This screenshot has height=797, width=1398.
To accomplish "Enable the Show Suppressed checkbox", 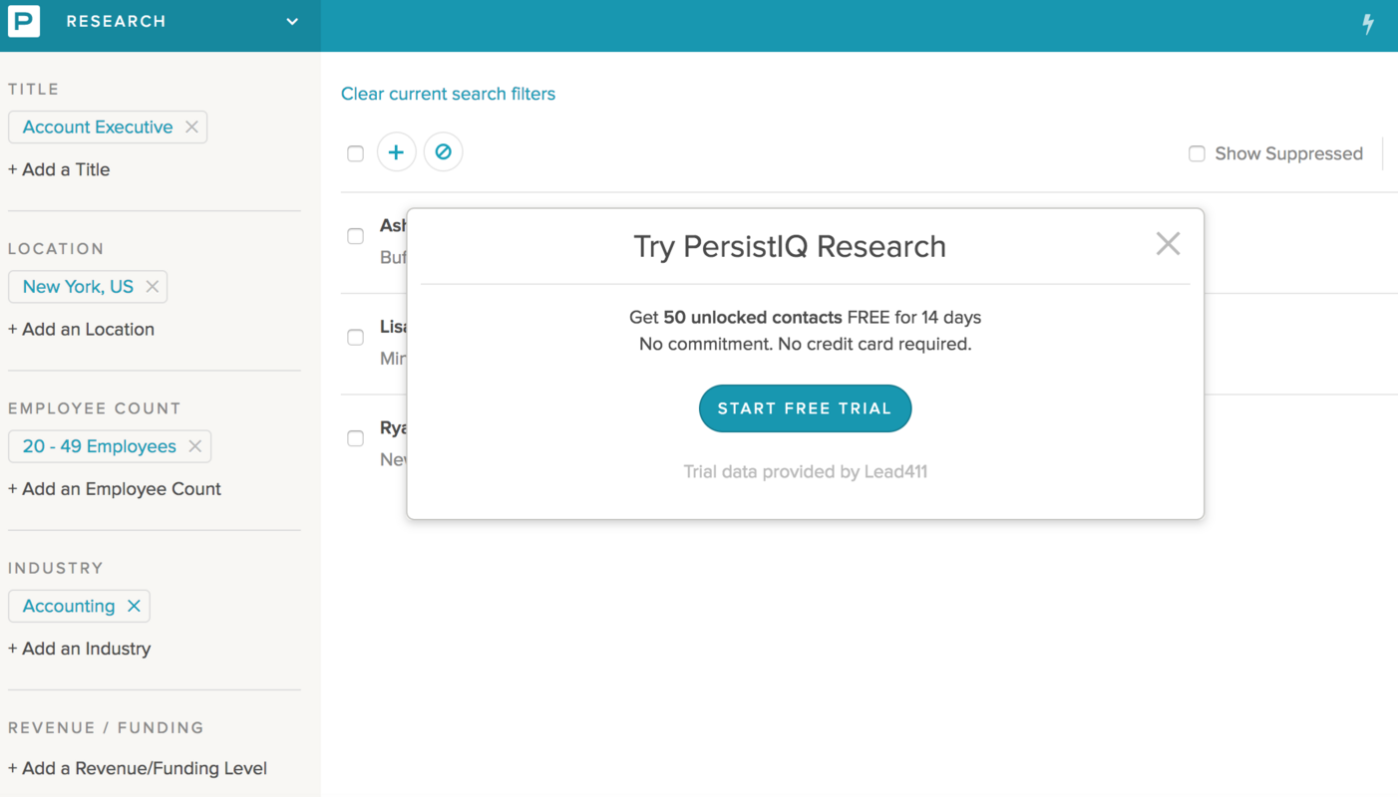I will click(x=1197, y=153).
